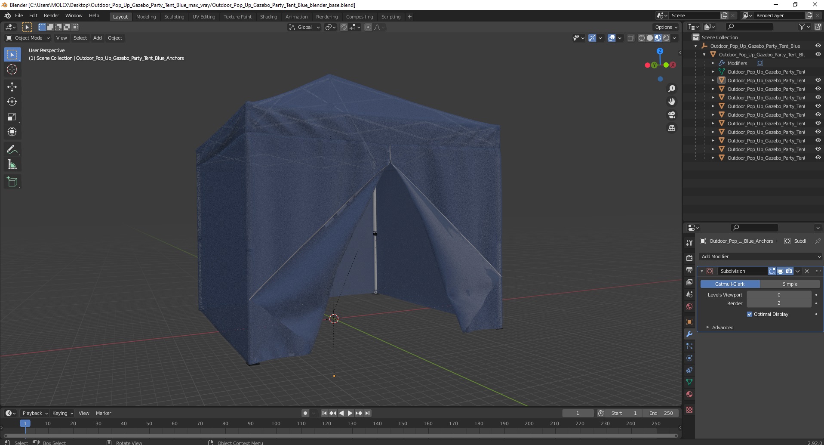Switch to the Sculpting workspace tab
The width and height of the screenshot is (824, 445).
174,17
